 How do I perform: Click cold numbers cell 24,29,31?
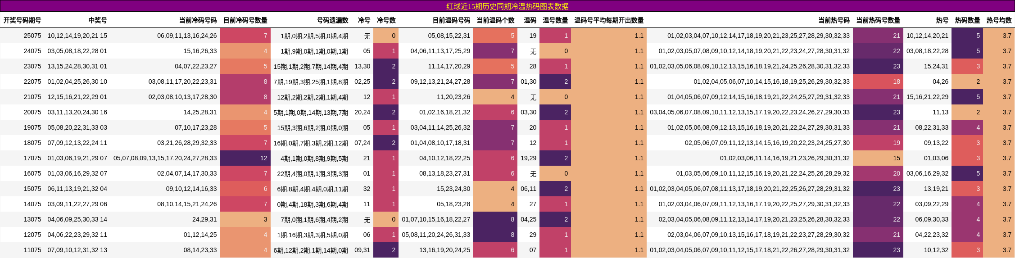click(x=204, y=219)
